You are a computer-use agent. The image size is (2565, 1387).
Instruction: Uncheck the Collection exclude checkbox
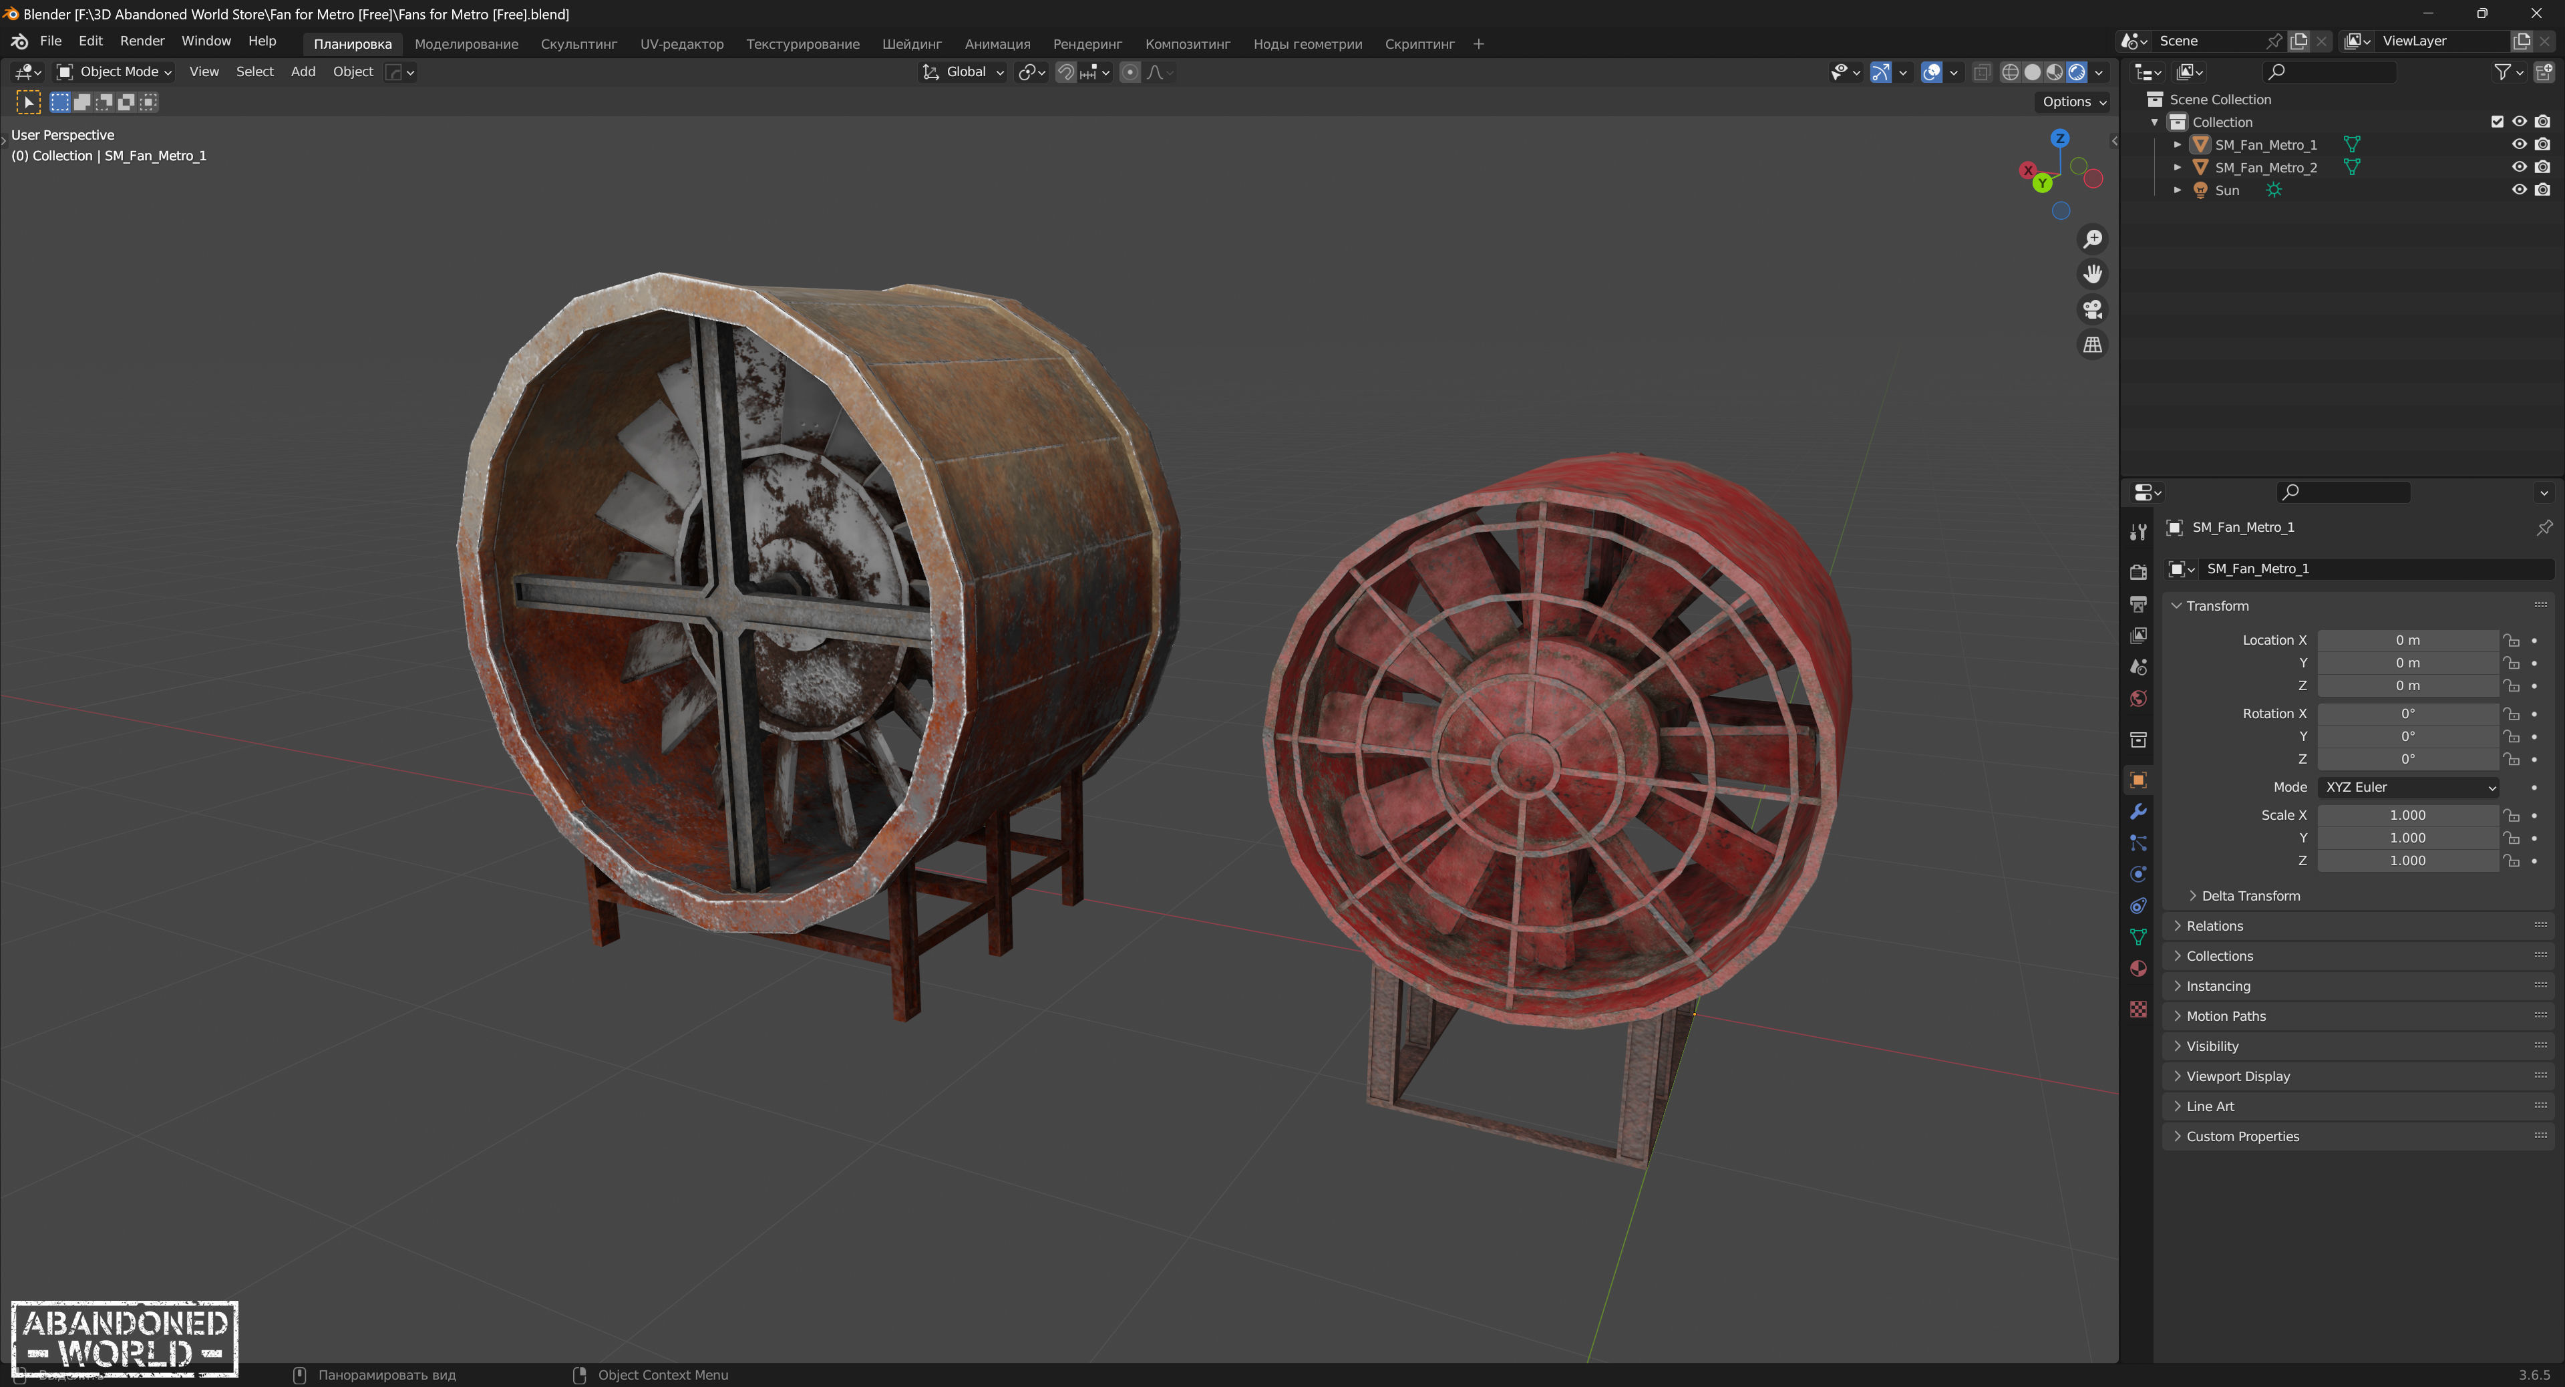click(2498, 122)
